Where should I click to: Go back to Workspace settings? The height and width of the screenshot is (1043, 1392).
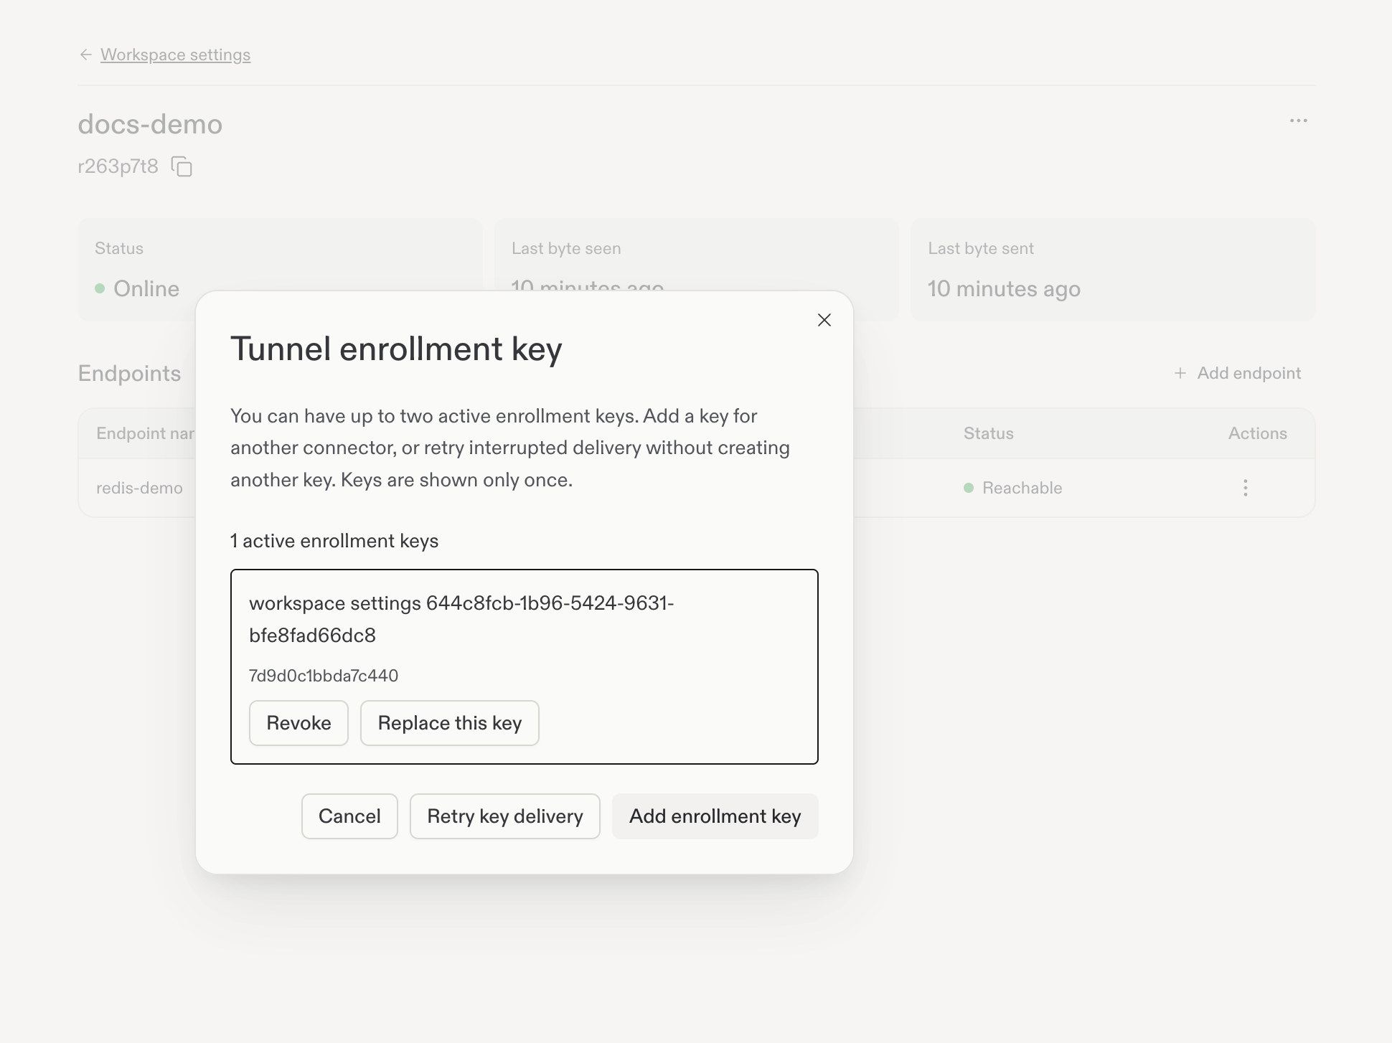point(175,55)
